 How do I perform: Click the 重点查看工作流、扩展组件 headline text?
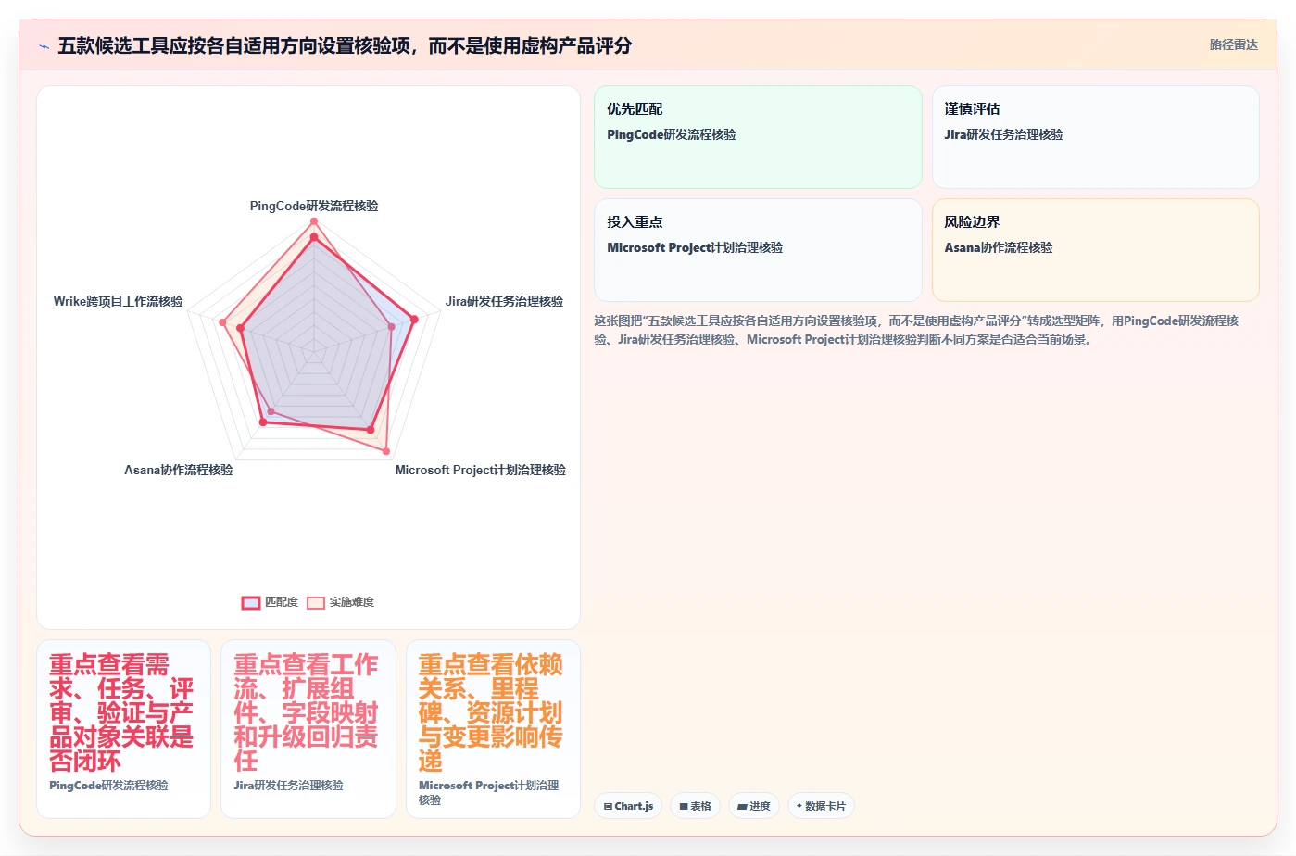(x=306, y=712)
